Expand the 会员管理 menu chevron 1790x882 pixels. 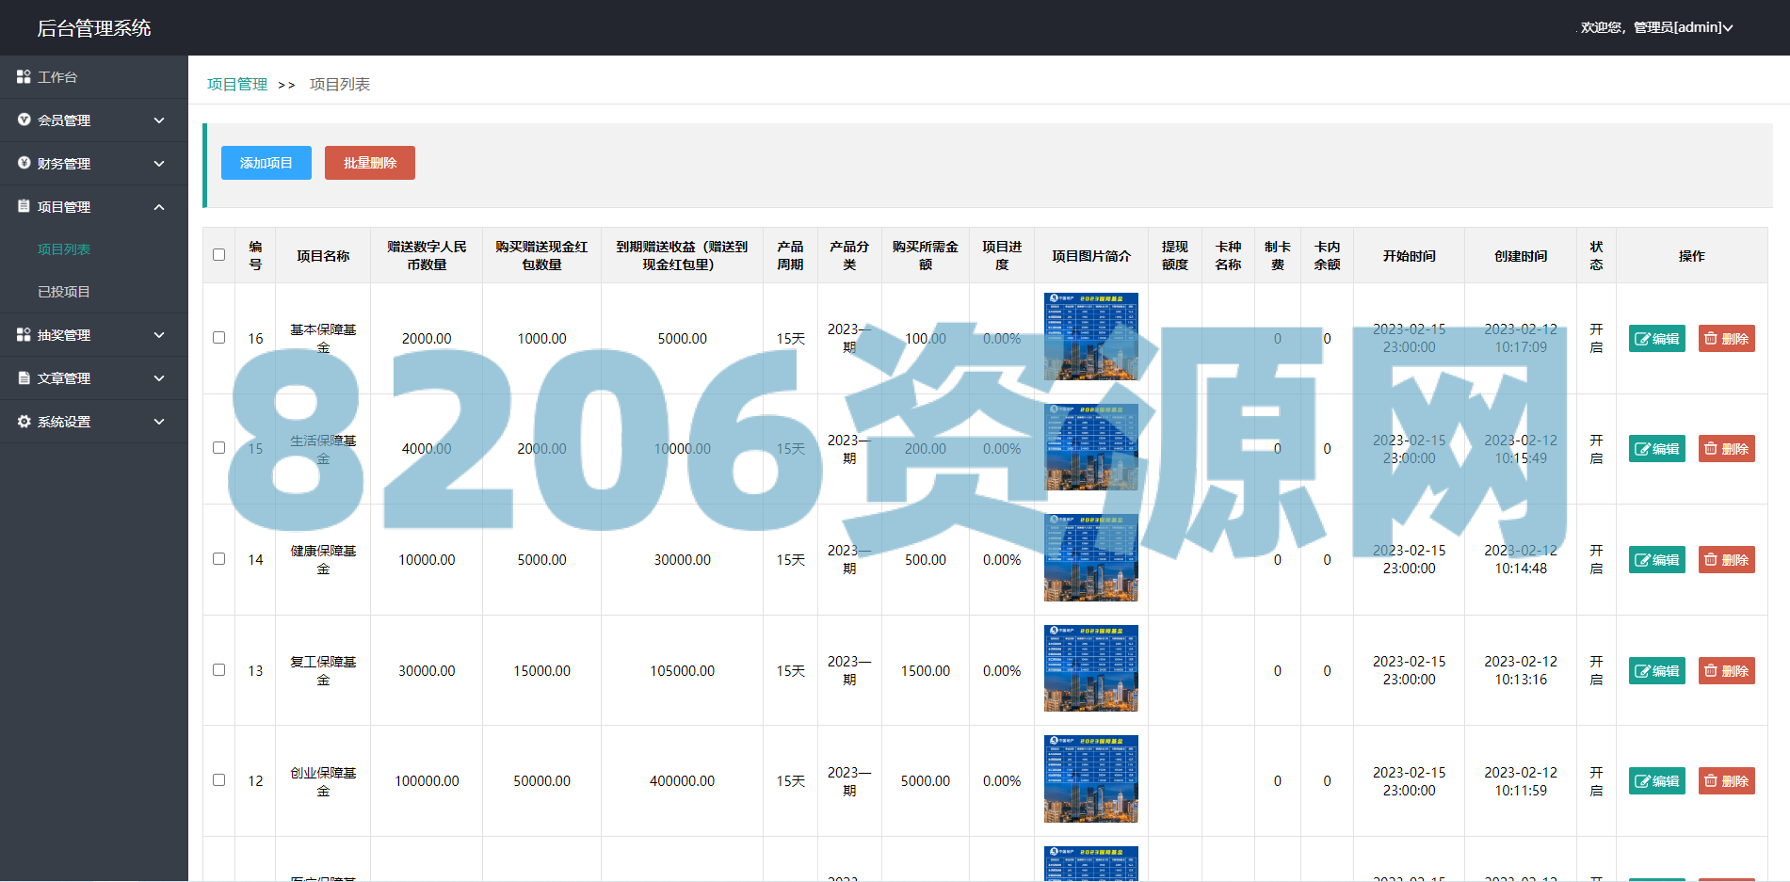pyautogui.click(x=159, y=120)
